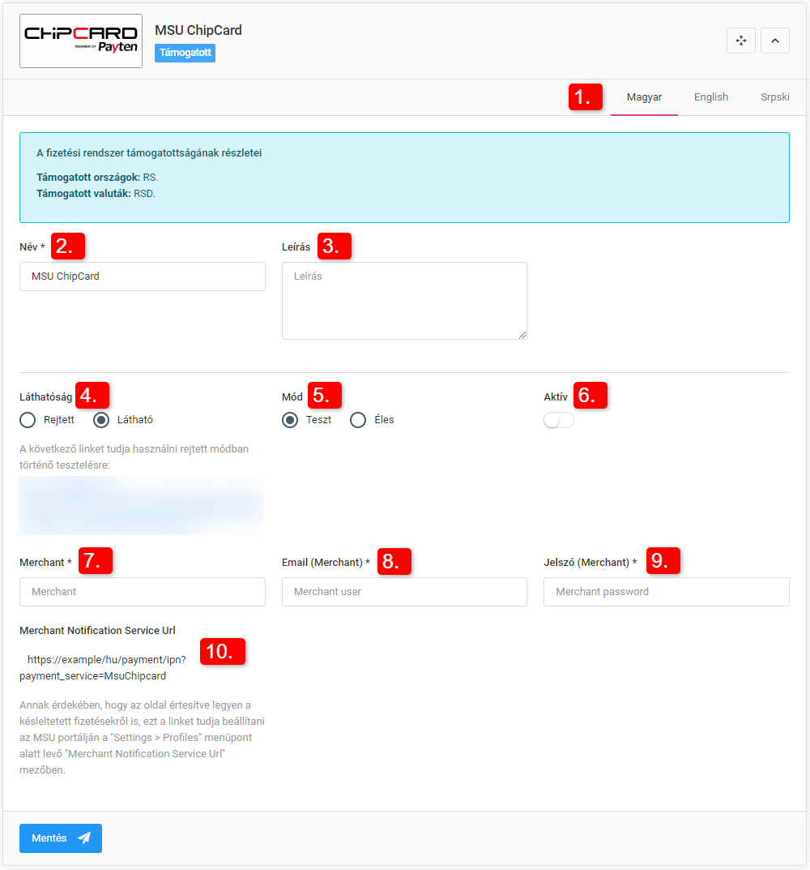Click the Név input field
This screenshot has height=870, width=810.
143,276
